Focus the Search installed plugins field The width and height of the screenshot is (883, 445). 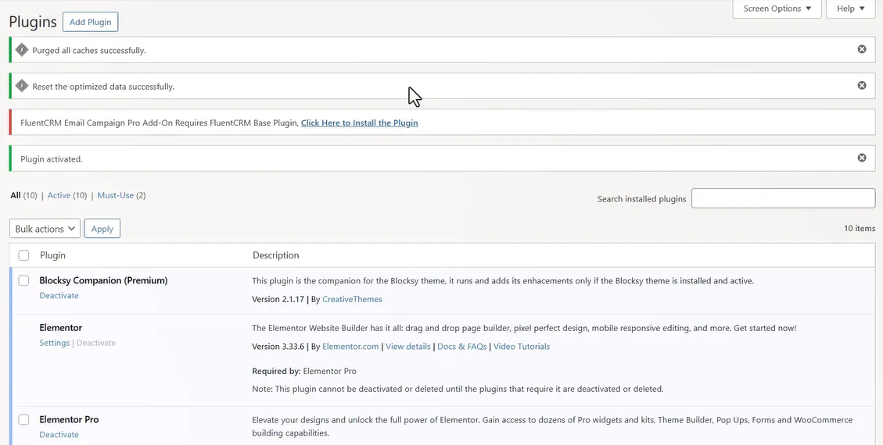(783, 198)
